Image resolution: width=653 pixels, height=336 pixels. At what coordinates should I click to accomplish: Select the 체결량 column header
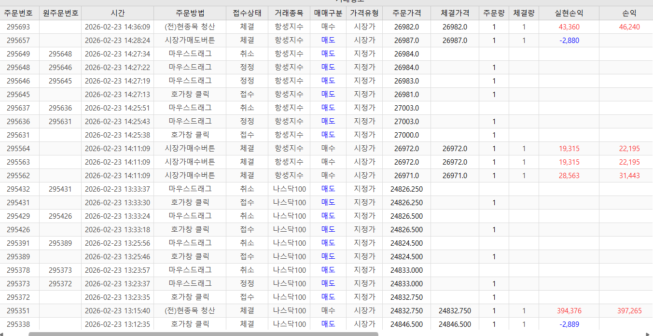[x=524, y=13]
